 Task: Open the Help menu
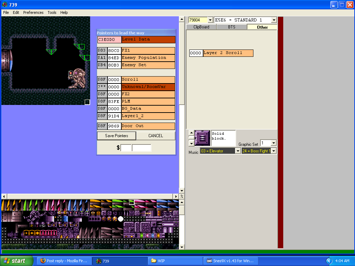64,12
